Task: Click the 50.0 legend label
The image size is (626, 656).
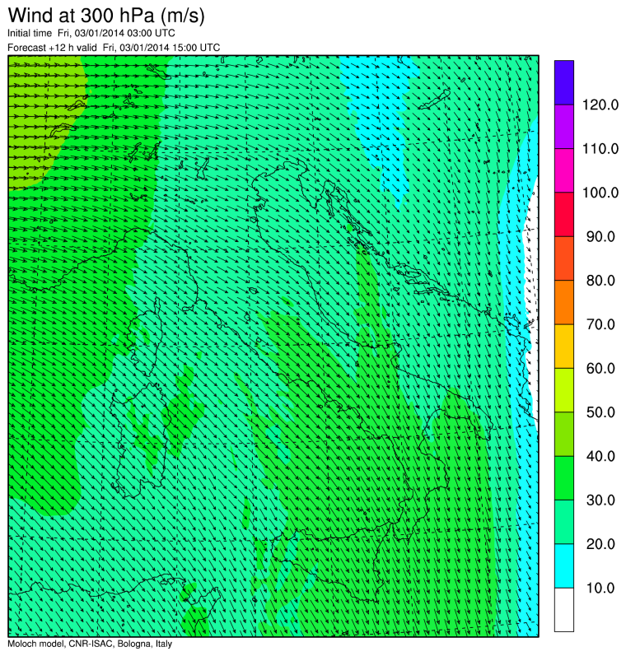Action: 600,412
